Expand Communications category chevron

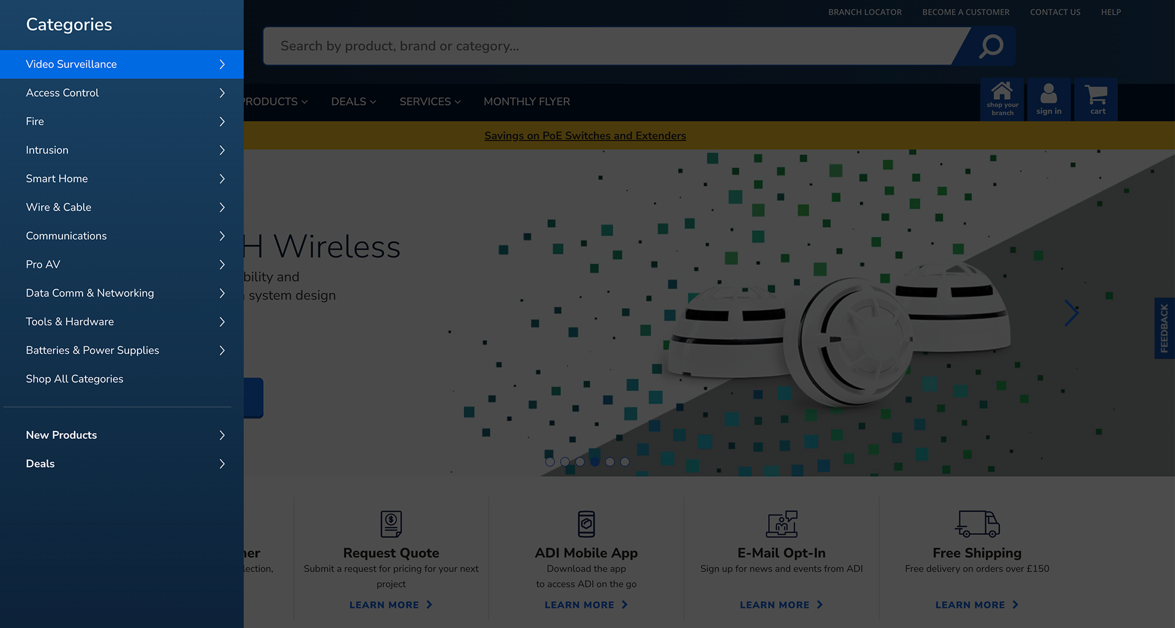222,236
